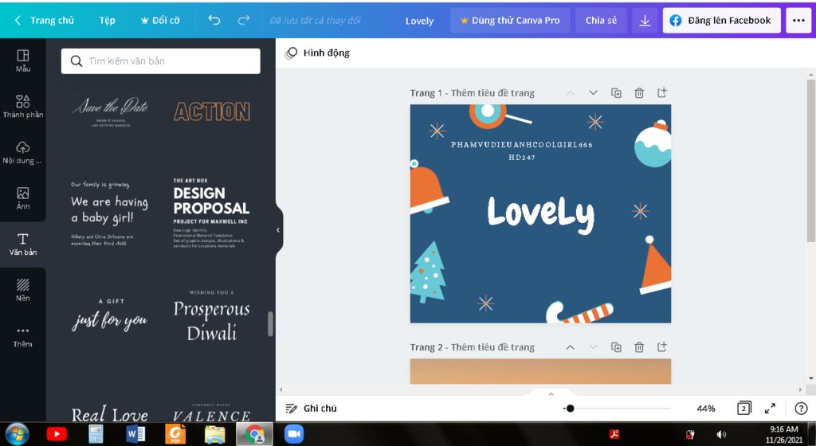Add new page after page 2
Image resolution: width=816 pixels, height=446 pixels.
[x=662, y=346]
